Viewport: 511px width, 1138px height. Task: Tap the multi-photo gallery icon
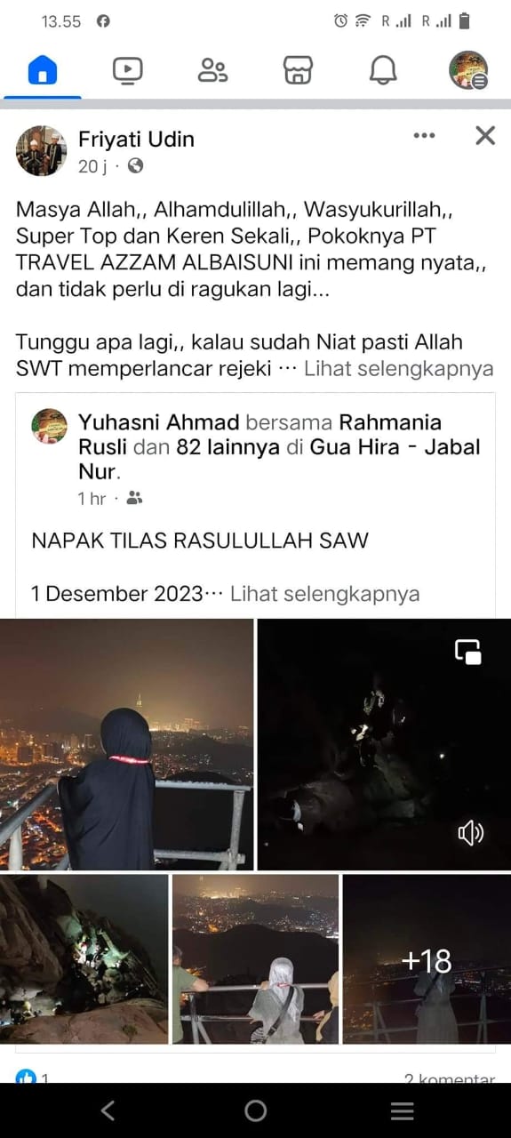click(468, 652)
